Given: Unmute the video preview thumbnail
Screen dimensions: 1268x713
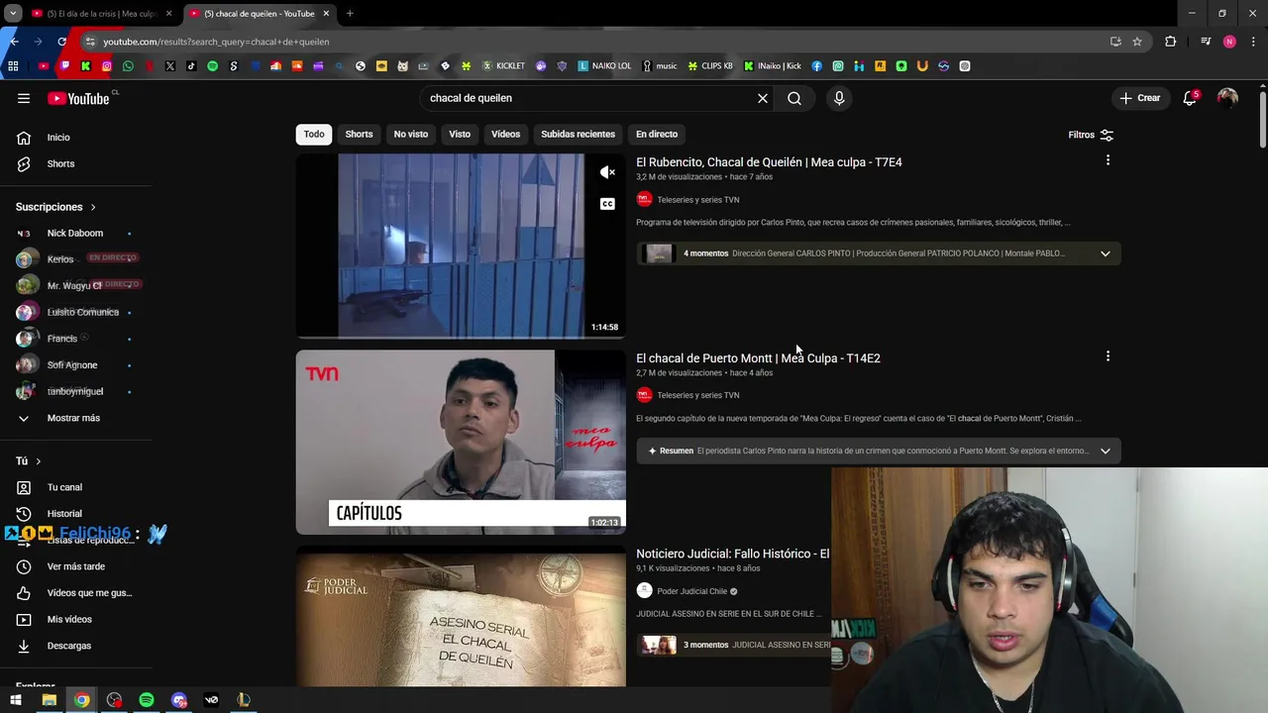Looking at the screenshot, I should (607, 172).
